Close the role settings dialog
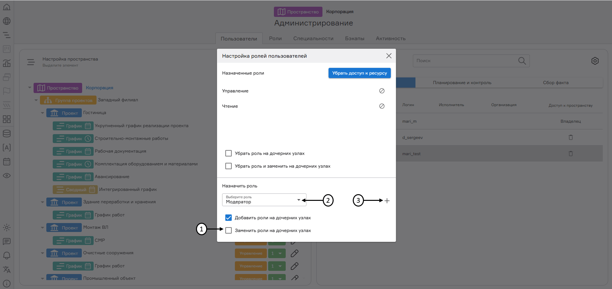Image resolution: width=612 pixels, height=289 pixels. (x=389, y=56)
